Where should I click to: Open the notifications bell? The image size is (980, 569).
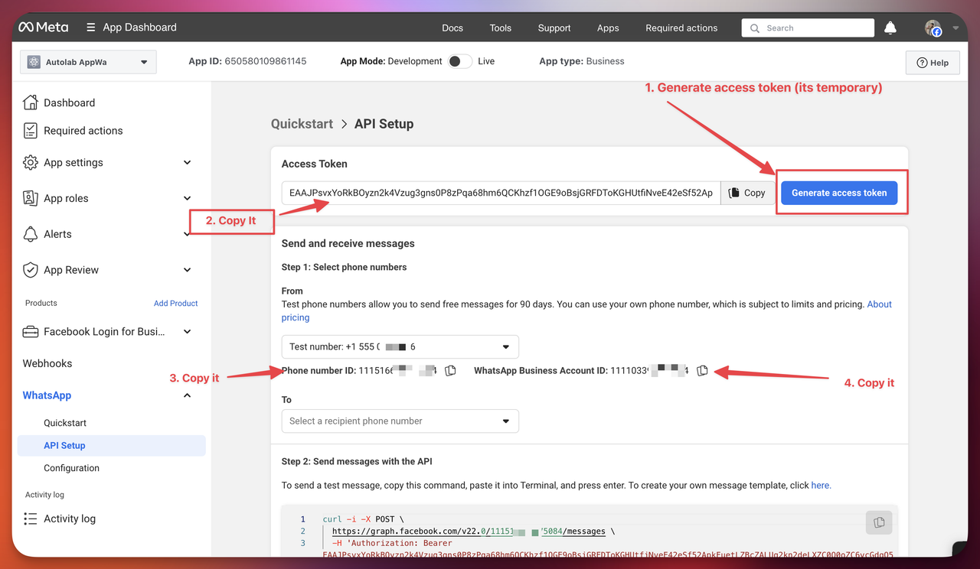point(890,28)
